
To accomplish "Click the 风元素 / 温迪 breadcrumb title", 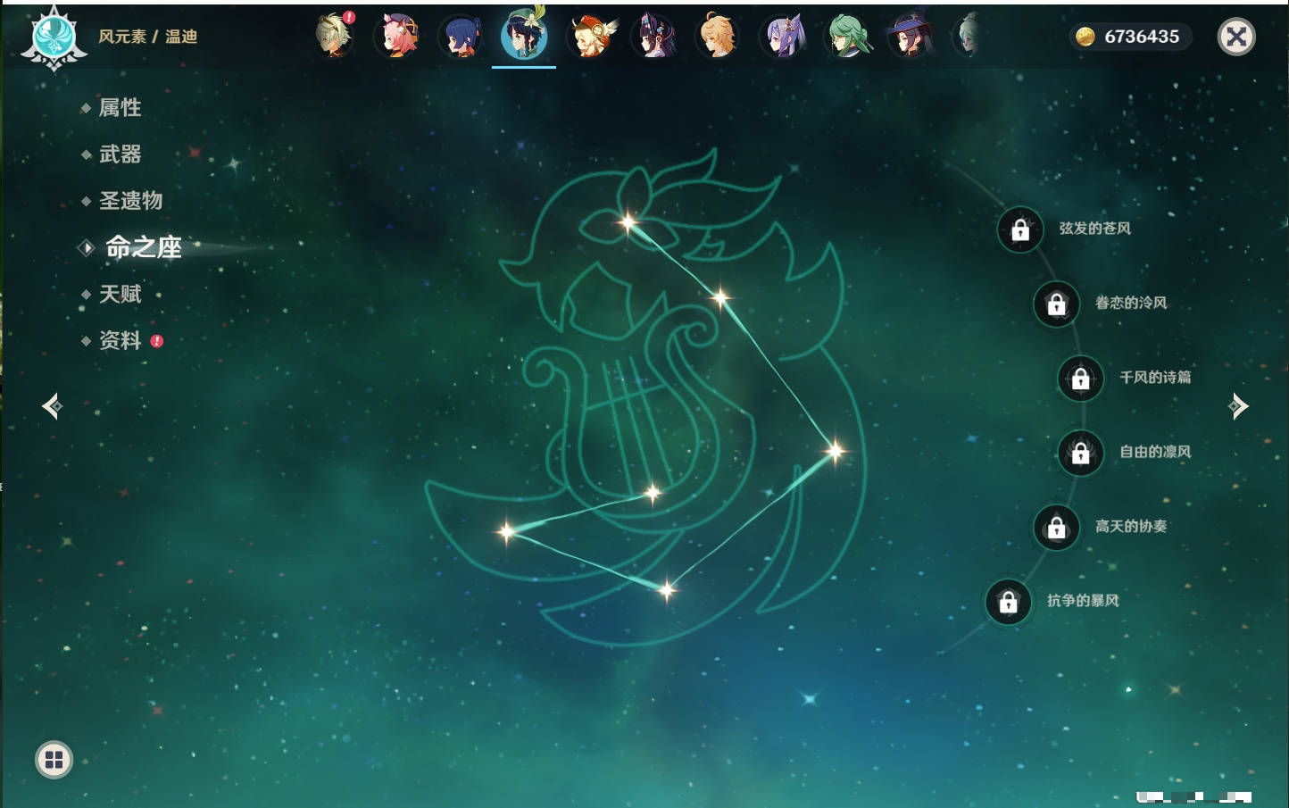I will point(147,37).
